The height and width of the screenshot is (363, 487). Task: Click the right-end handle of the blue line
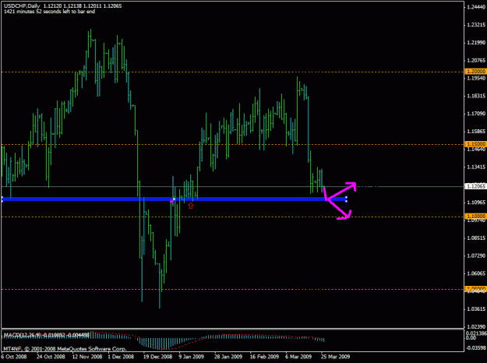346,199
